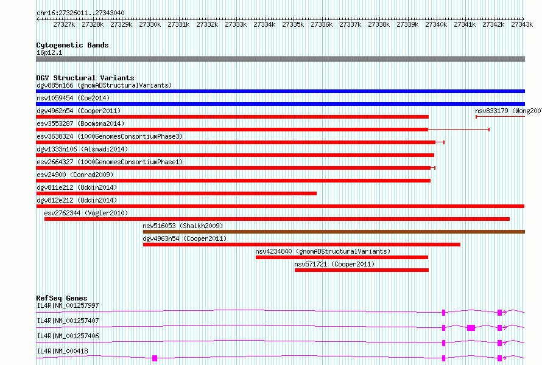Open the esv3553287 (Boomsma2014) label

pos(80,123)
